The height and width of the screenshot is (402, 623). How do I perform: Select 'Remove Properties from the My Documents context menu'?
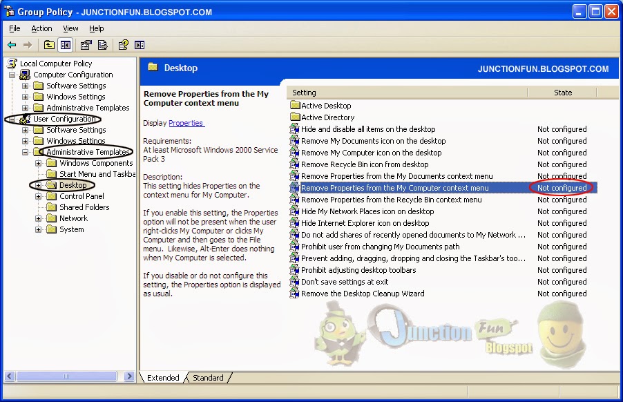[x=396, y=176]
